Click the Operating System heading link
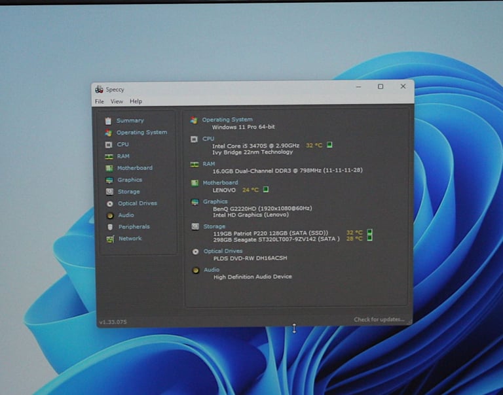 pos(227,120)
